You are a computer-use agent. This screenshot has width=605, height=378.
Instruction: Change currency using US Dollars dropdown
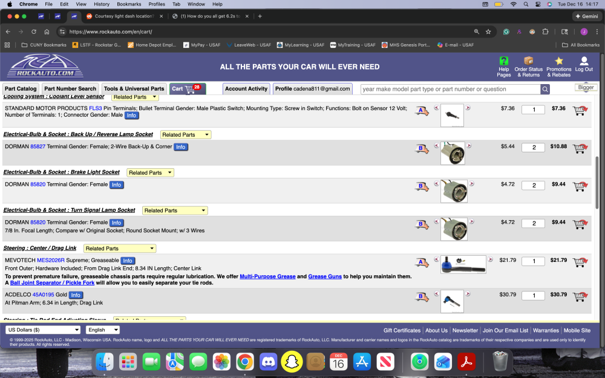pos(42,330)
